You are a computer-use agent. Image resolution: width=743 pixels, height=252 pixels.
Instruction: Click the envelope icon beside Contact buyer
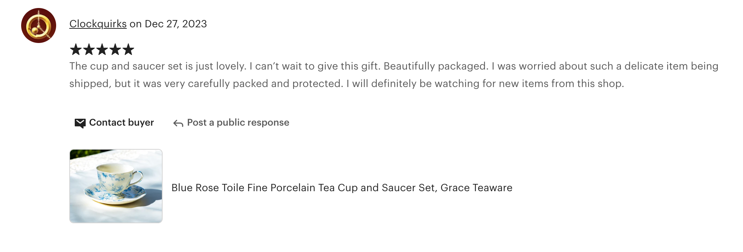(80, 123)
